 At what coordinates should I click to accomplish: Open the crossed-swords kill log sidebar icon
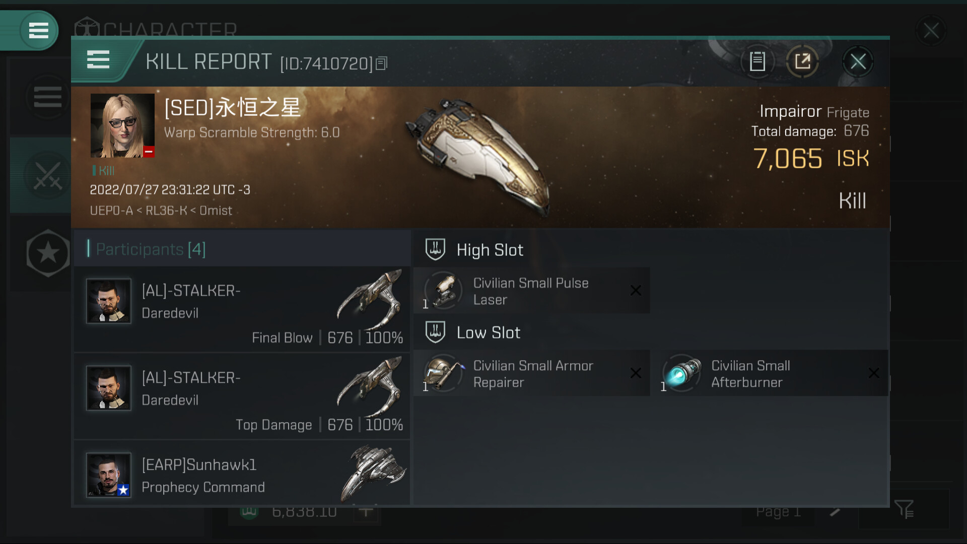pyautogui.click(x=47, y=175)
